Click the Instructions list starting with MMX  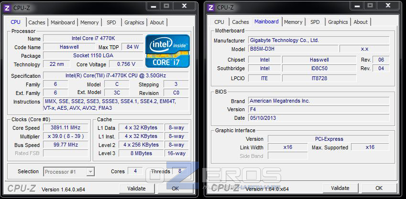[116, 105]
